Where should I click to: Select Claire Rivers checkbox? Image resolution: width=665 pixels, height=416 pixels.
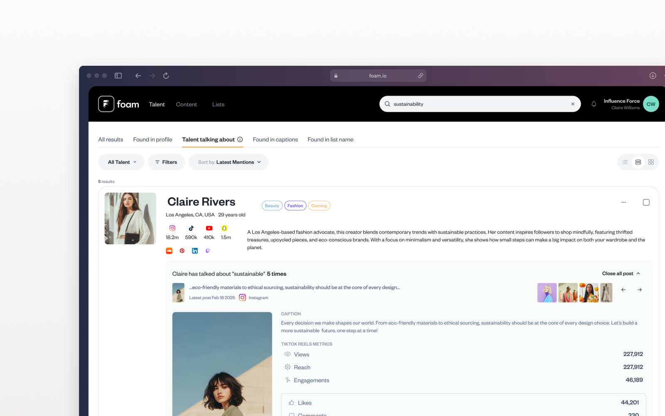(646, 202)
